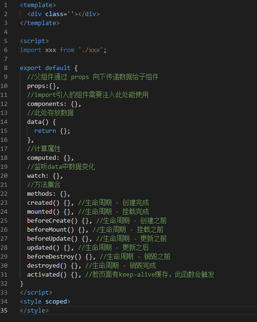Screen dimensions: 257x322
Task: Click the 'updated() {}' hook
Action: coord(49,248)
